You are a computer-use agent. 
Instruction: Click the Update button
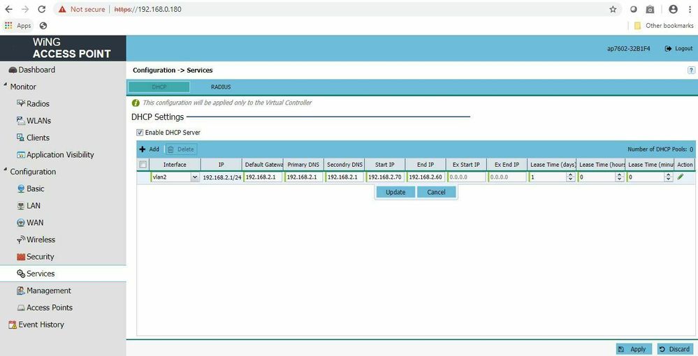395,192
